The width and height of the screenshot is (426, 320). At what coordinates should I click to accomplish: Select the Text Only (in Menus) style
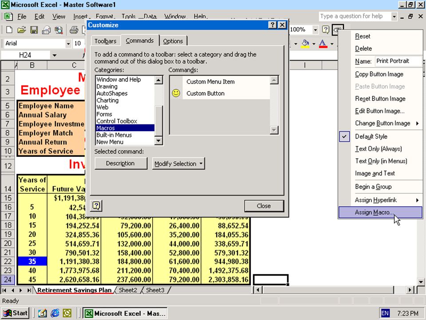click(380, 161)
